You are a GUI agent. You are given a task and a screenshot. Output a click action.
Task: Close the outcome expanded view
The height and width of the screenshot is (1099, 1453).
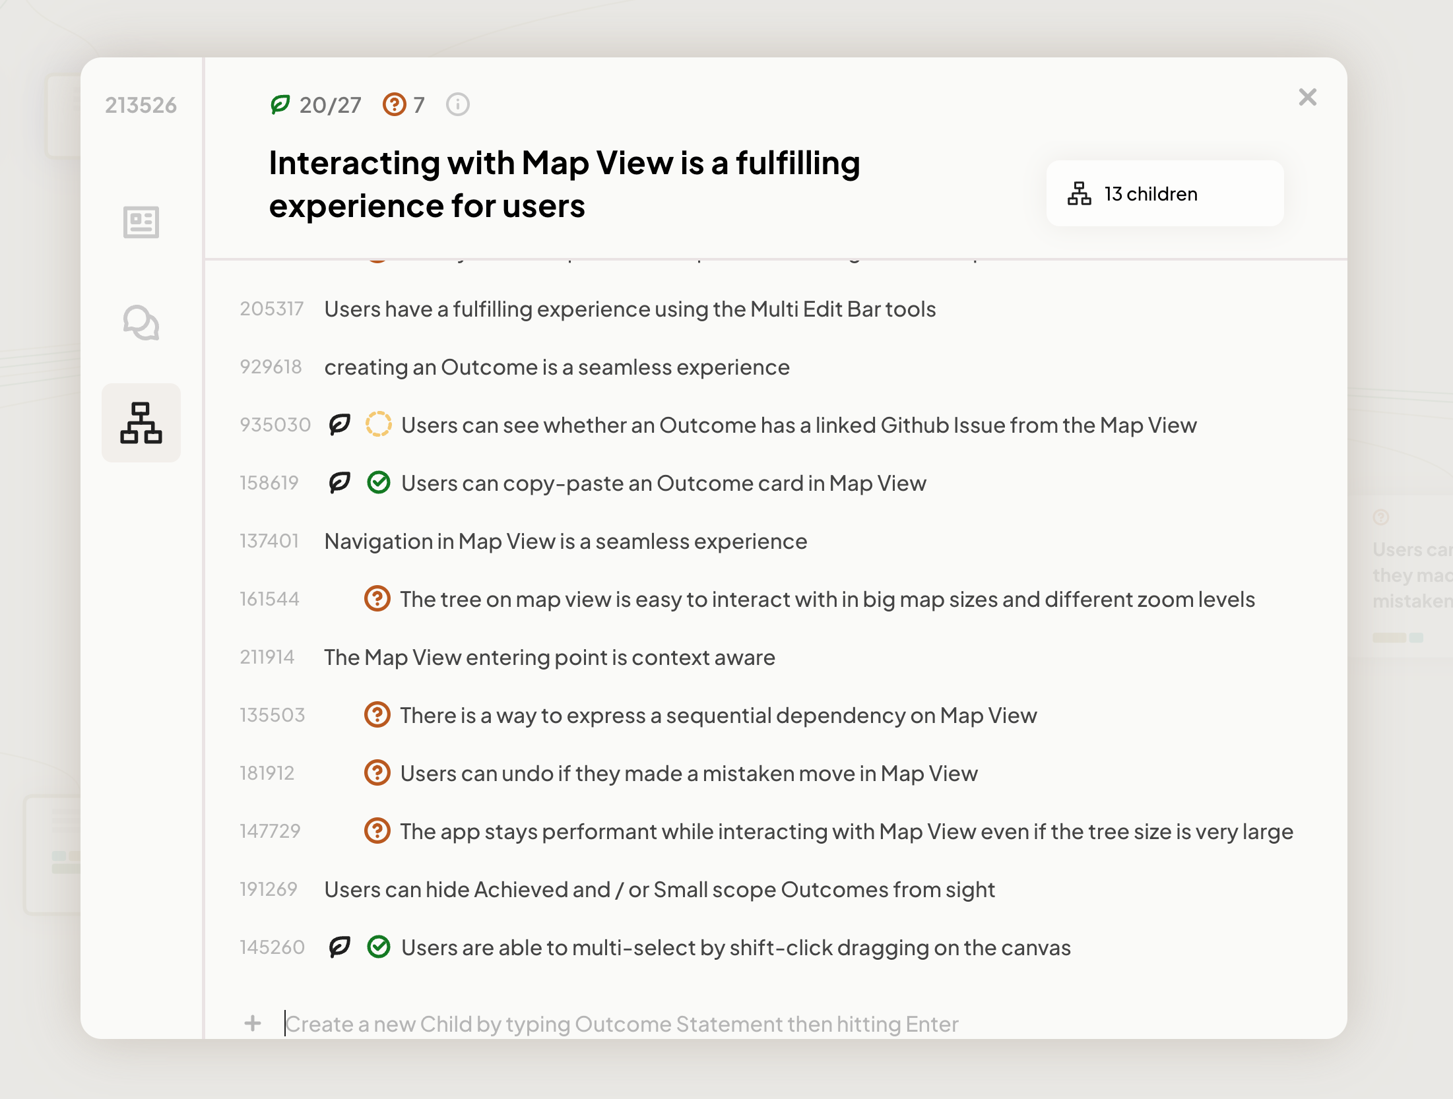point(1307,97)
